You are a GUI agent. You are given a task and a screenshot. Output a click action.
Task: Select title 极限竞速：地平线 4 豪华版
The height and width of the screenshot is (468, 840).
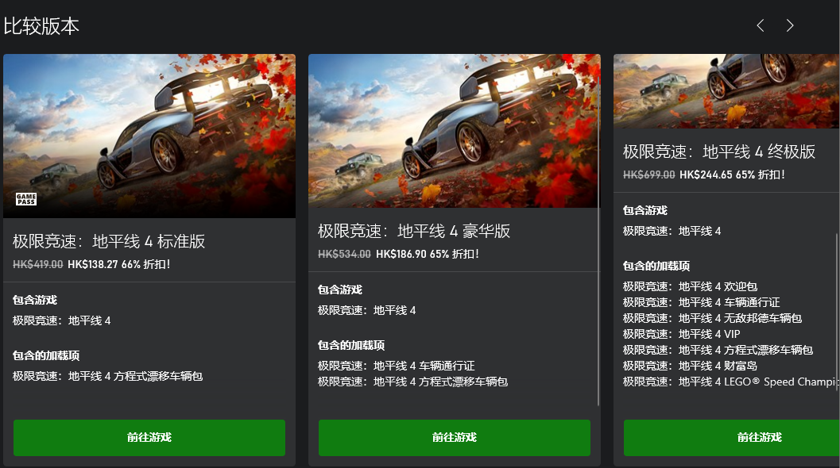[413, 231]
